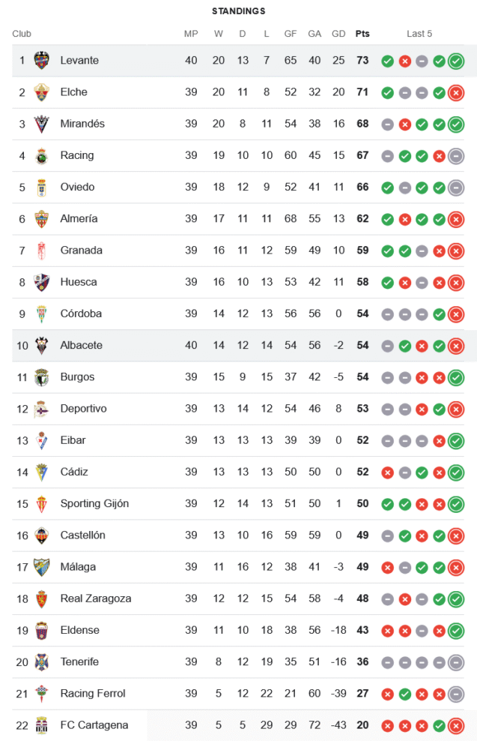Click the Levante club crest icon
Screen dimensions: 477x750
point(41,61)
